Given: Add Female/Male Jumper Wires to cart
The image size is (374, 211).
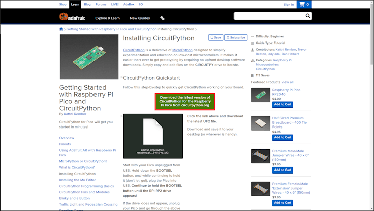Looking at the screenshot, I should pos(283,203).
